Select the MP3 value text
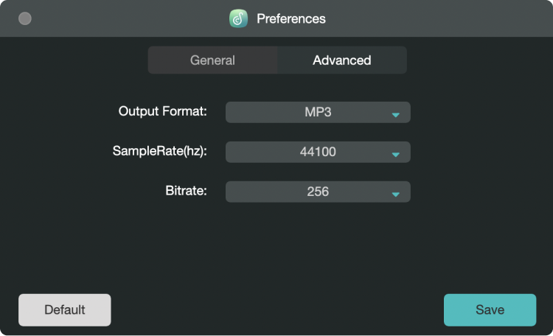 318,112
